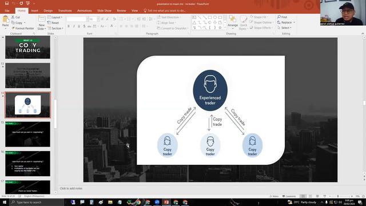Expand the Section dropdown
The height and width of the screenshot is (206, 366).
(x=55, y=28)
